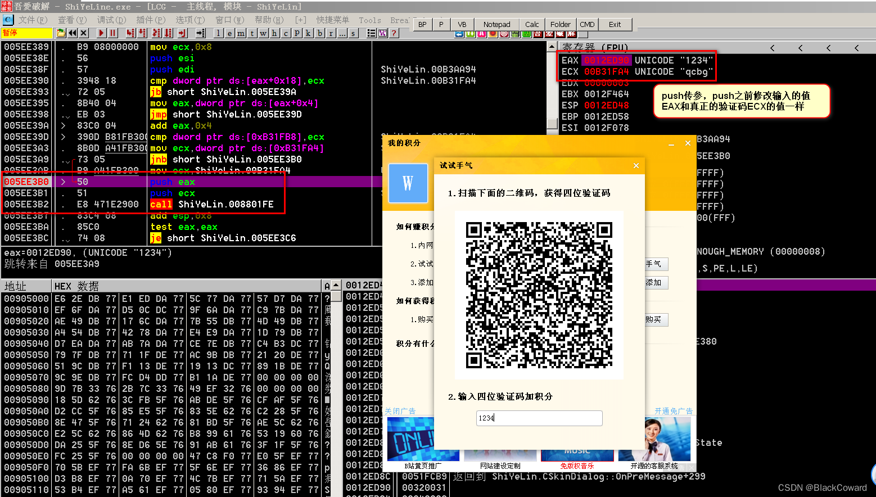This screenshot has width=876, height=497.
Task: Click the open file folder toolbar icon
Action: (x=61, y=33)
